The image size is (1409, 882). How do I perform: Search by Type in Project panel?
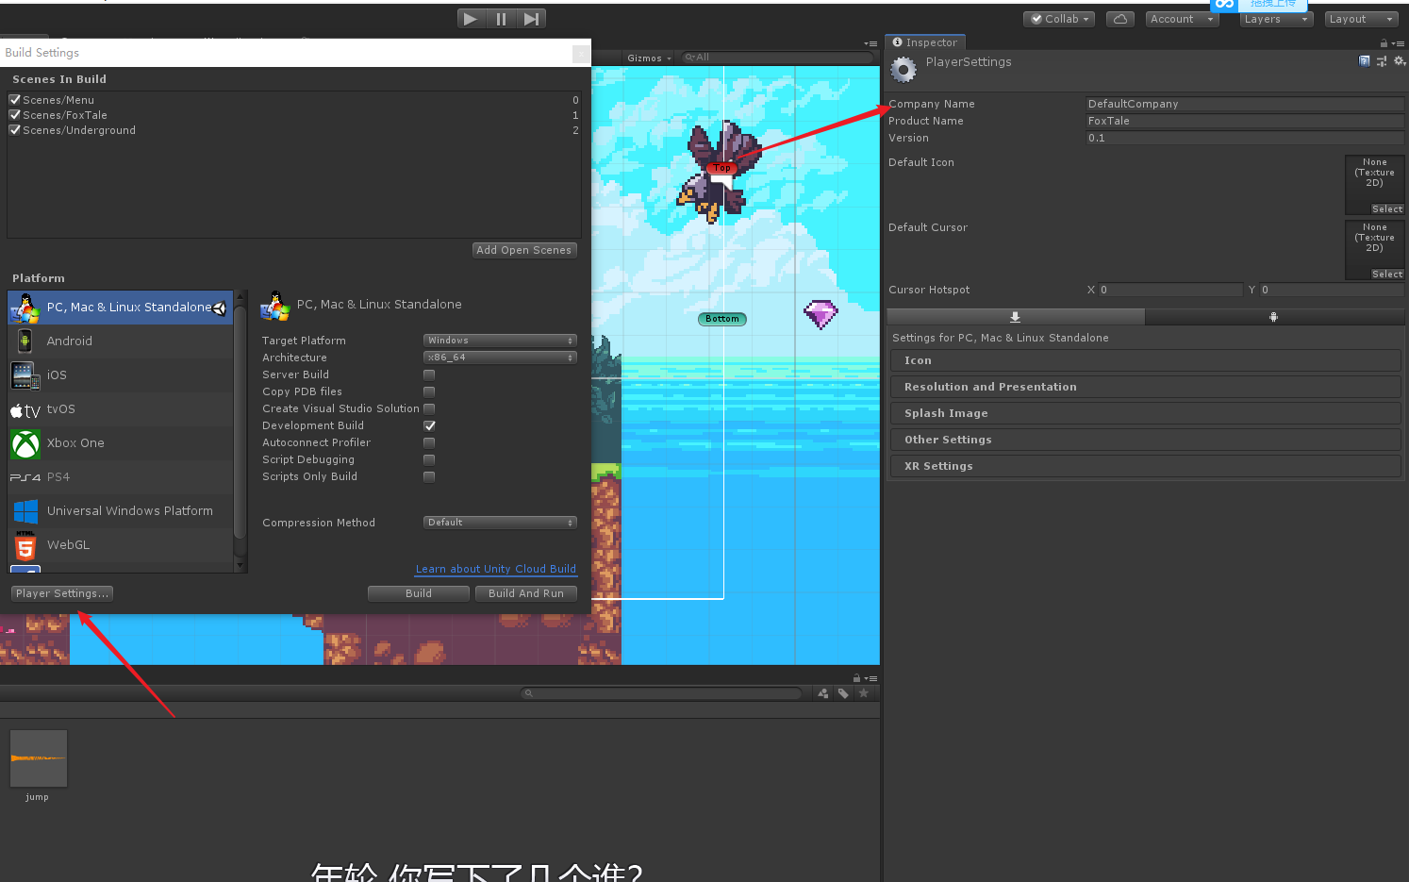click(x=823, y=693)
